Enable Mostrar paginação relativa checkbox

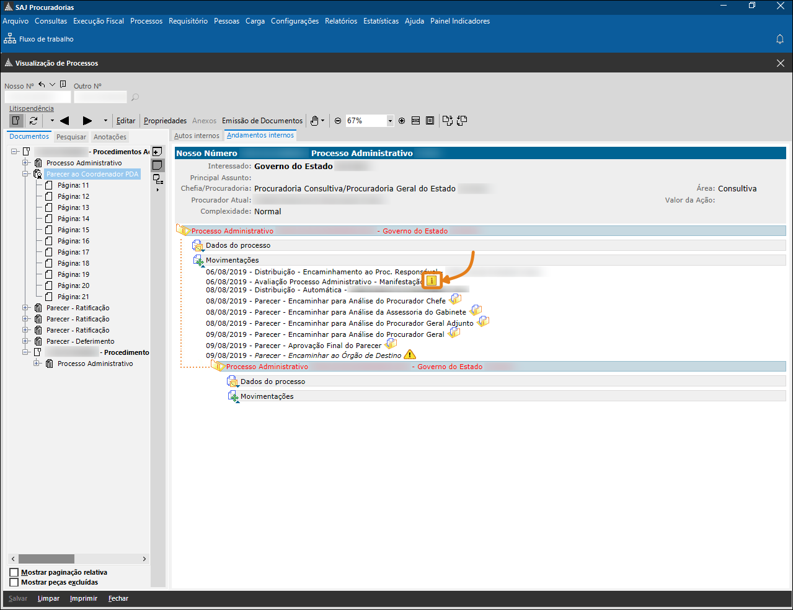click(x=14, y=572)
